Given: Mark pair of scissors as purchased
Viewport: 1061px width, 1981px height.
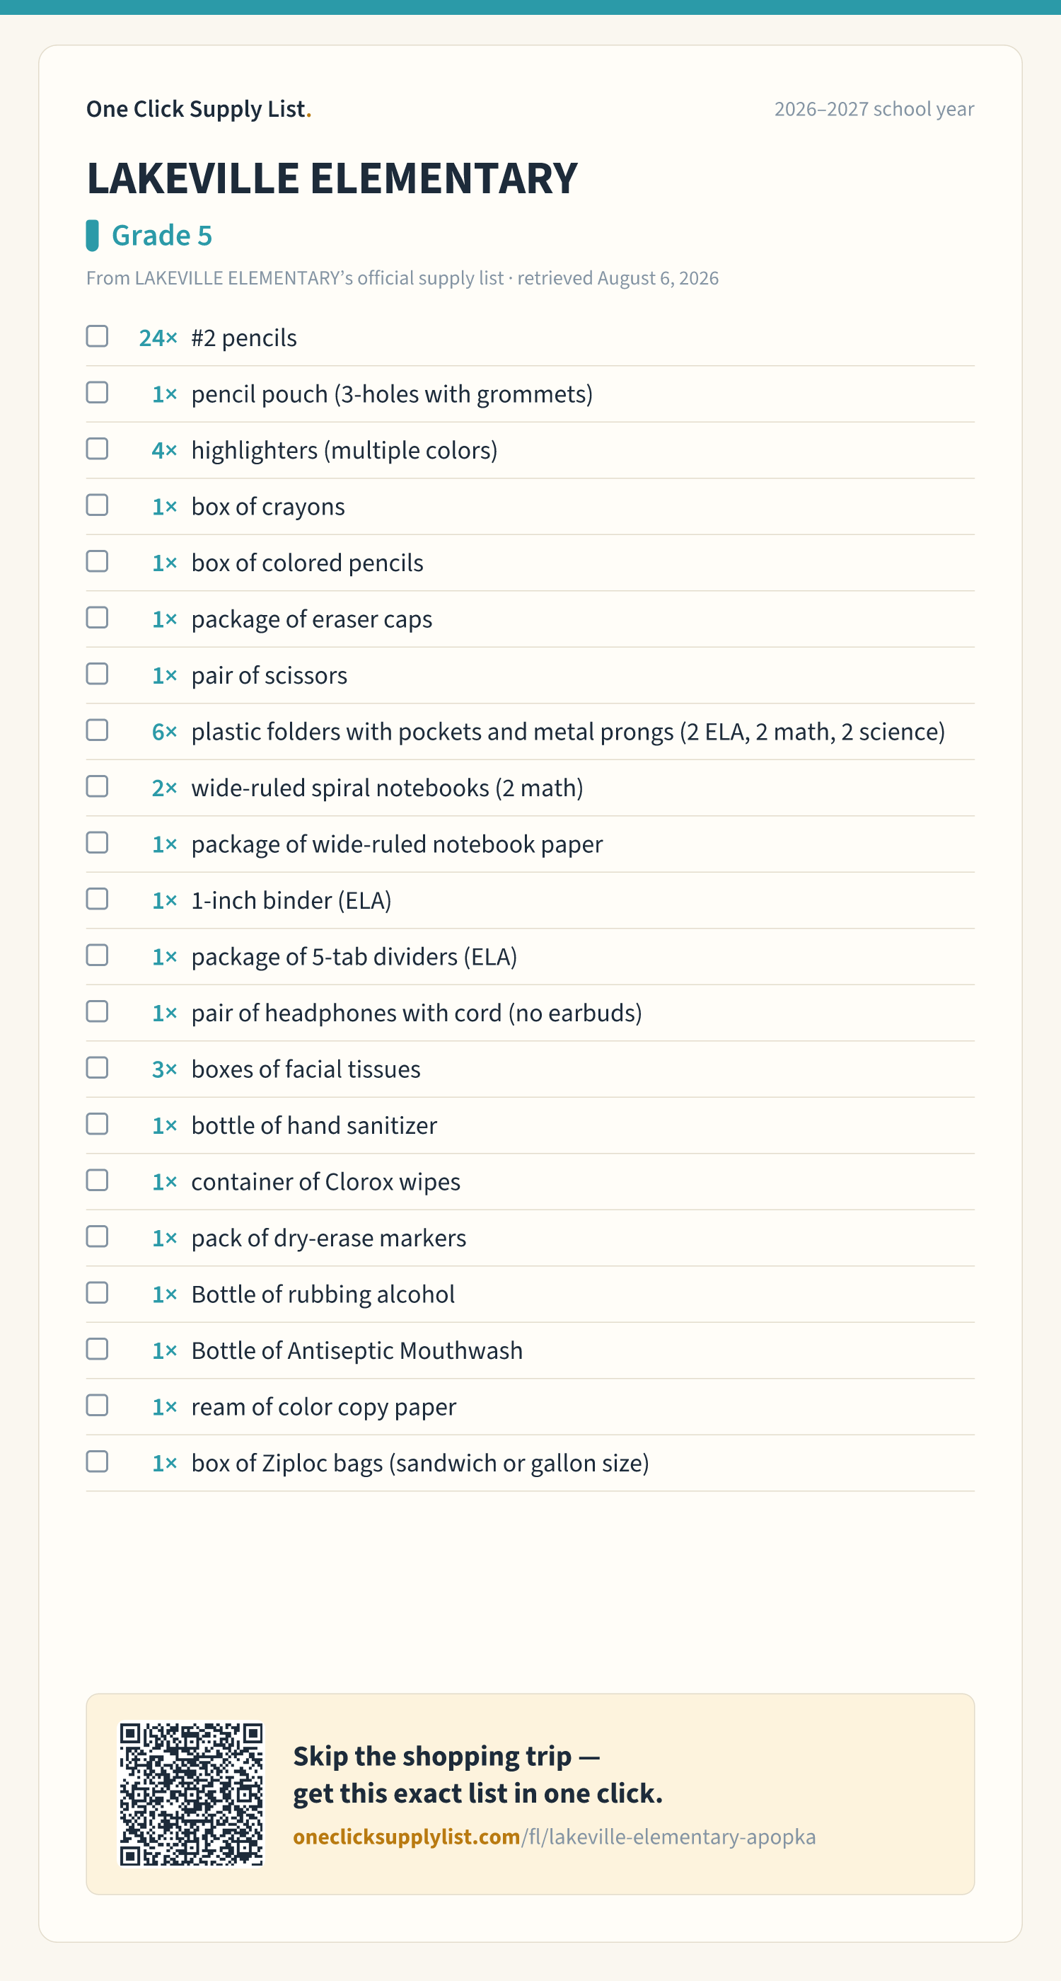Looking at the screenshot, I should tap(97, 674).
